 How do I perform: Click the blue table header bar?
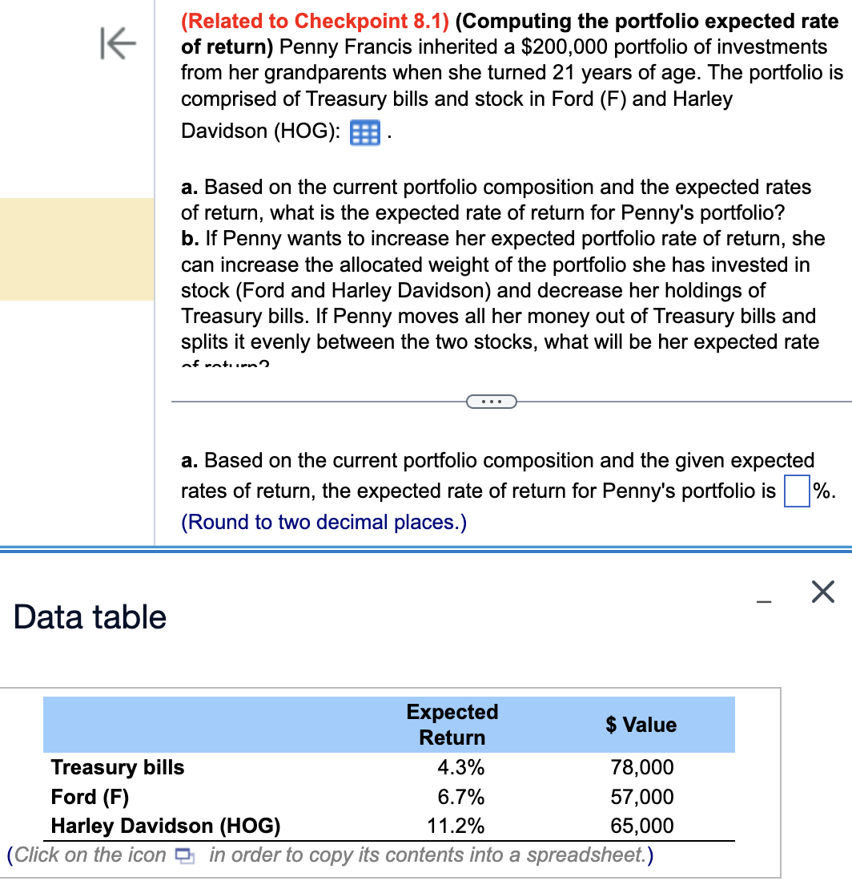(x=388, y=724)
